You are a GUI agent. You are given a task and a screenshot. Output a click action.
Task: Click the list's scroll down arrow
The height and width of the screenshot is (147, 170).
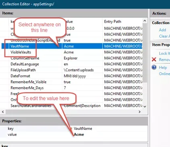click(145, 107)
